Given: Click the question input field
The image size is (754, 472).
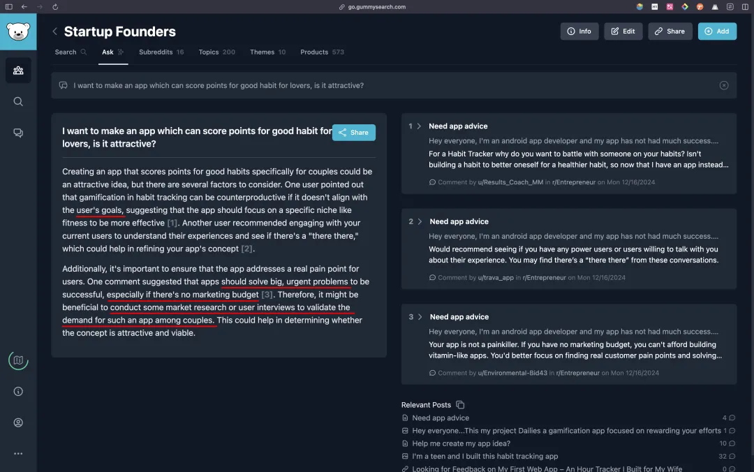Looking at the screenshot, I should 394,85.
